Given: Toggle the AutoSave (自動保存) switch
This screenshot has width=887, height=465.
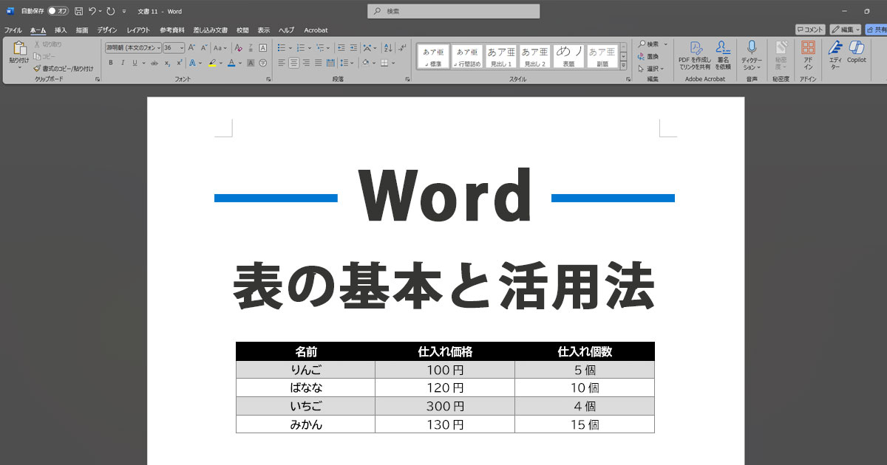Looking at the screenshot, I should (x=58, y=11).
